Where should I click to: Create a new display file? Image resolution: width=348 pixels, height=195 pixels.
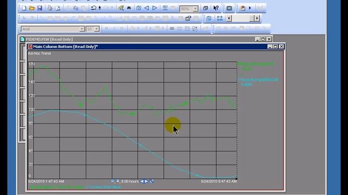tap(24, 8)
